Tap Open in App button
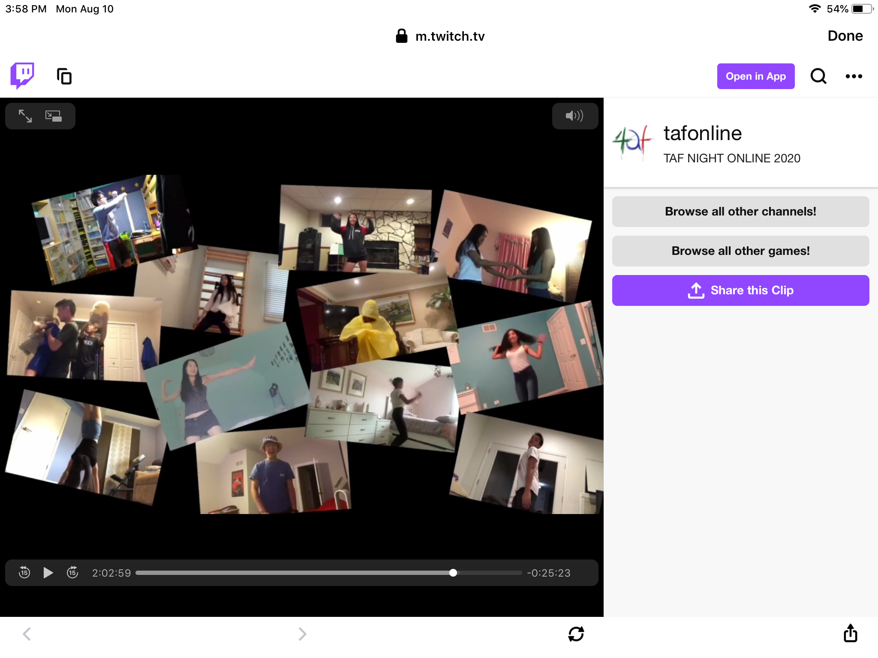This screenshot has height=658, width=878. coord(755,76)
